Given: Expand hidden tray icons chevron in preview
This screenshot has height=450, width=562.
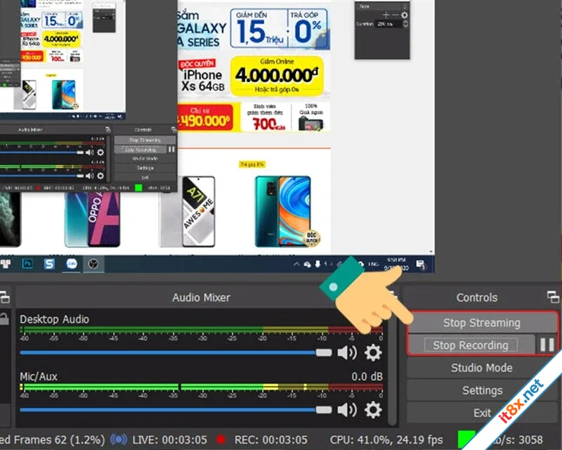Looking at the screenshot, I should [296, 264].
